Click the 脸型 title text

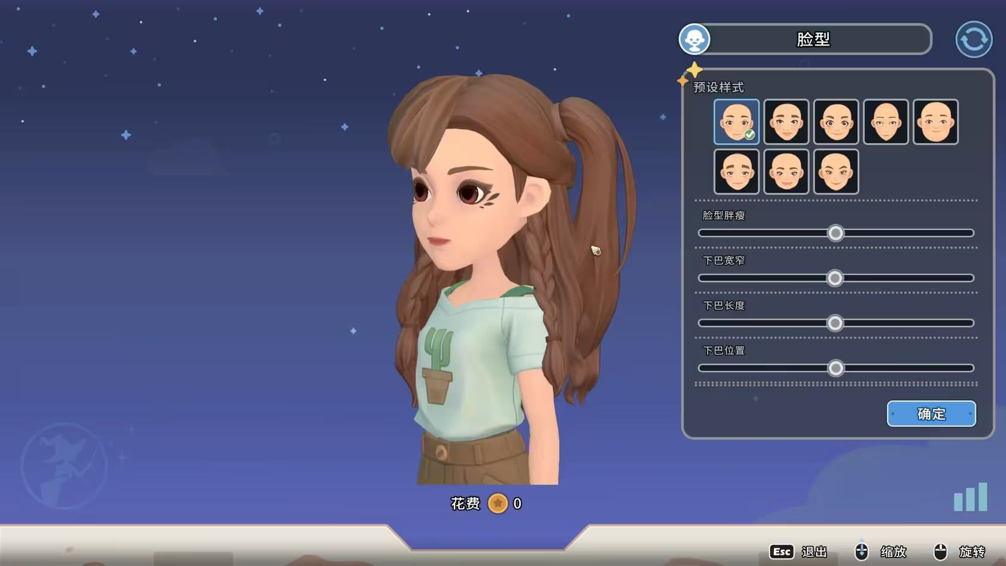pos(813,40)
